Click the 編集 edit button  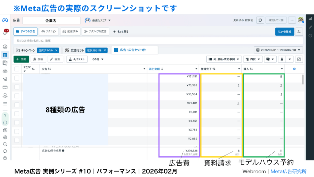point(55,59)
